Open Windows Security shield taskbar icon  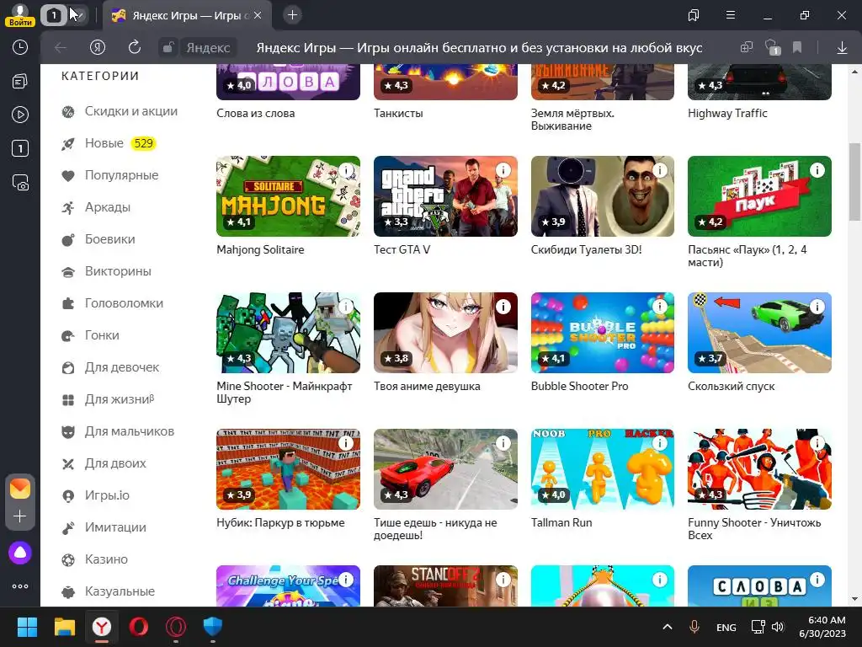pos(213,627)
